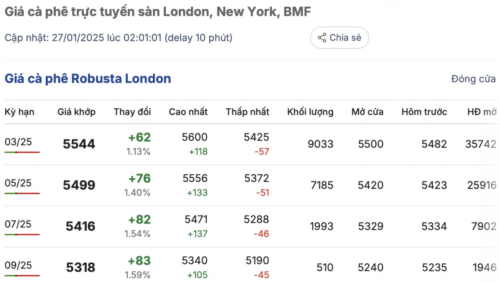Image resolution: width=500 pixels, height=283 pixels.
Task: Select the Cao nhất column header
Action: [x=188, y=112]
